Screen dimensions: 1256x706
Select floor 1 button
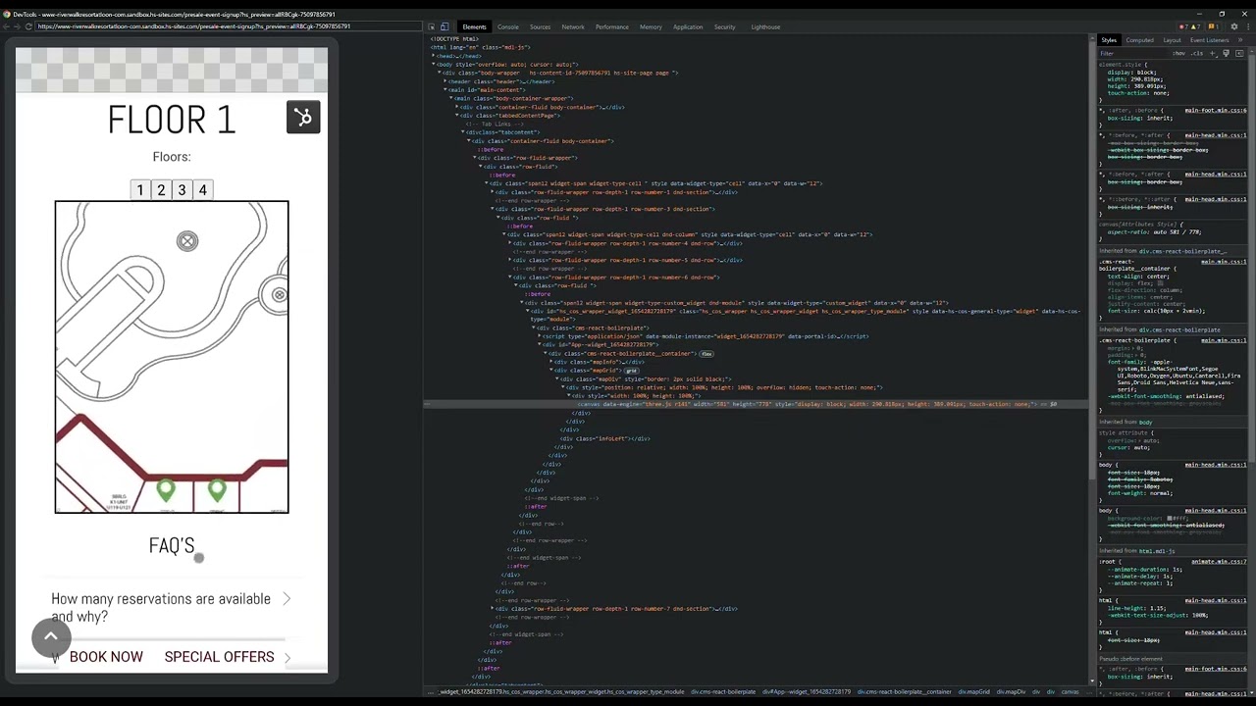point(140,190)
